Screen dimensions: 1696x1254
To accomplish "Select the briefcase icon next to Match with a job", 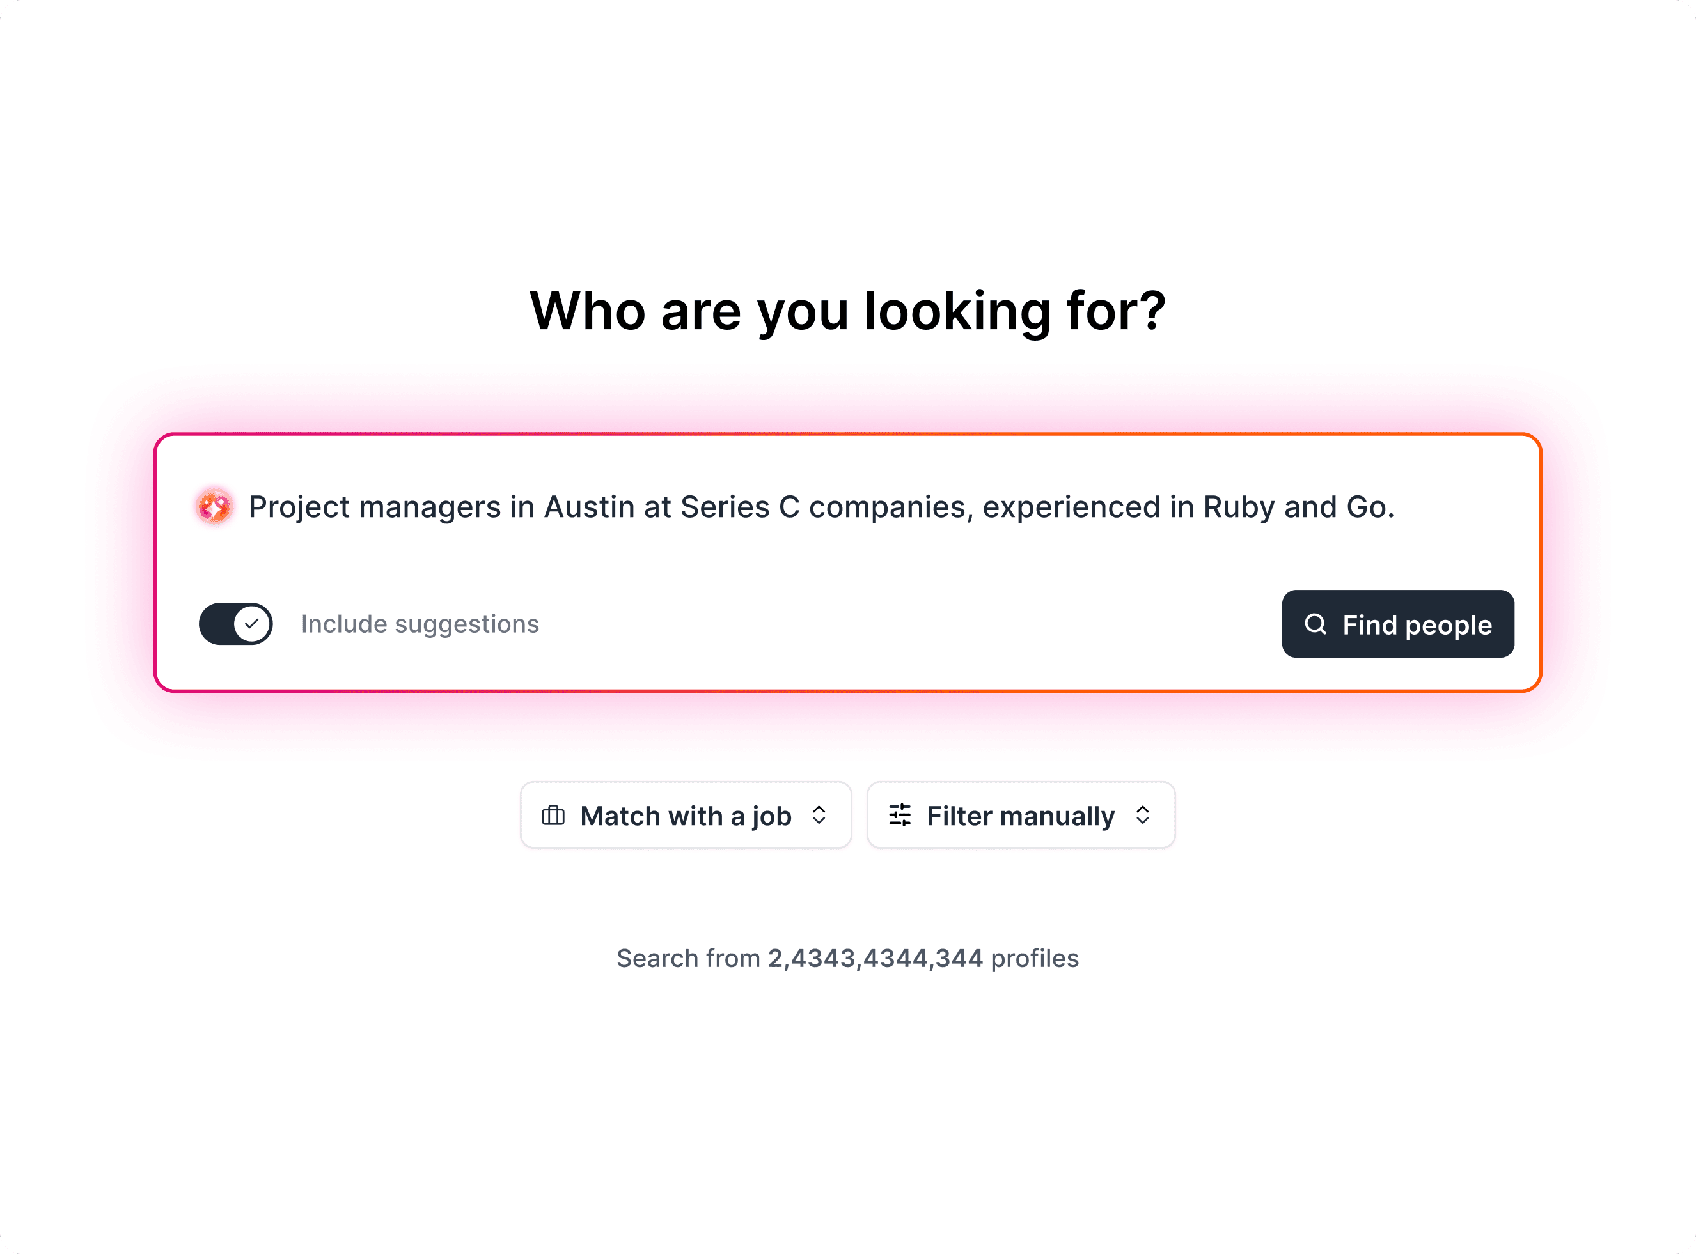I will pyautogui.click(x=554, y=816).
